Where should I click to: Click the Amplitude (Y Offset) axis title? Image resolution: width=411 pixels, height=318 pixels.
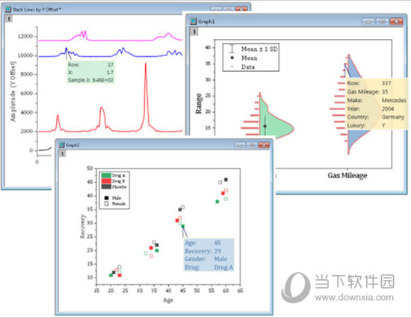(13, 91)
